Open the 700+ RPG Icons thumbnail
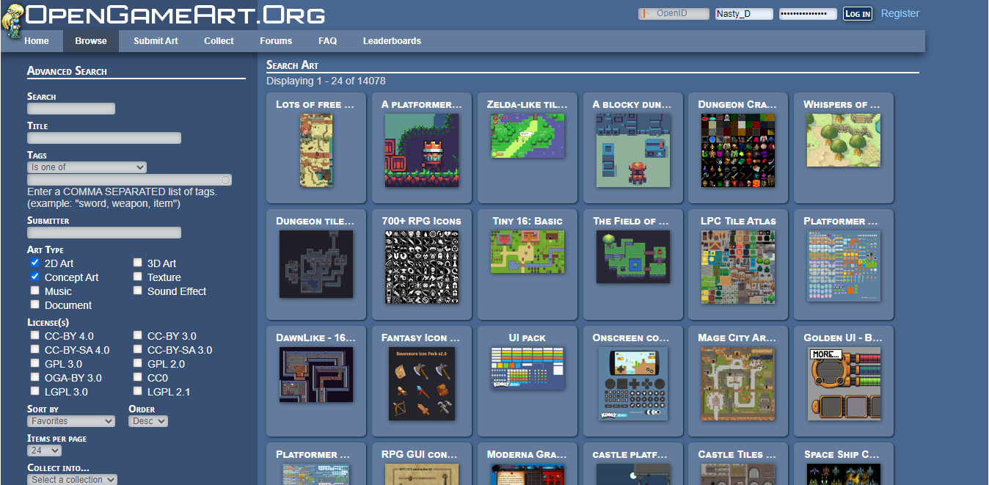The image size is (989, 485). tap(422, 267)
